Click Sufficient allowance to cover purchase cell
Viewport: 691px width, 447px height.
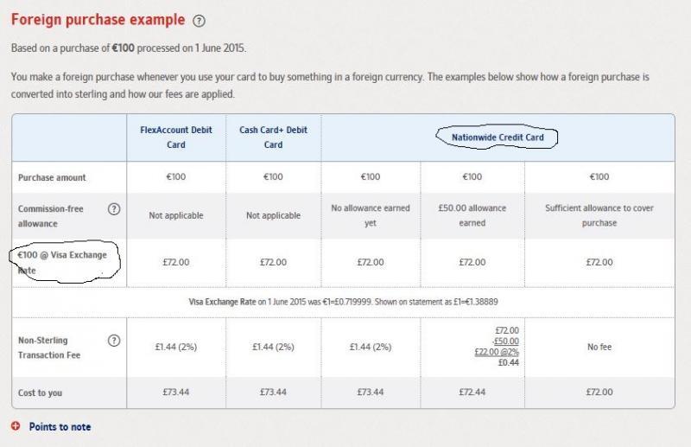(599, 215)
